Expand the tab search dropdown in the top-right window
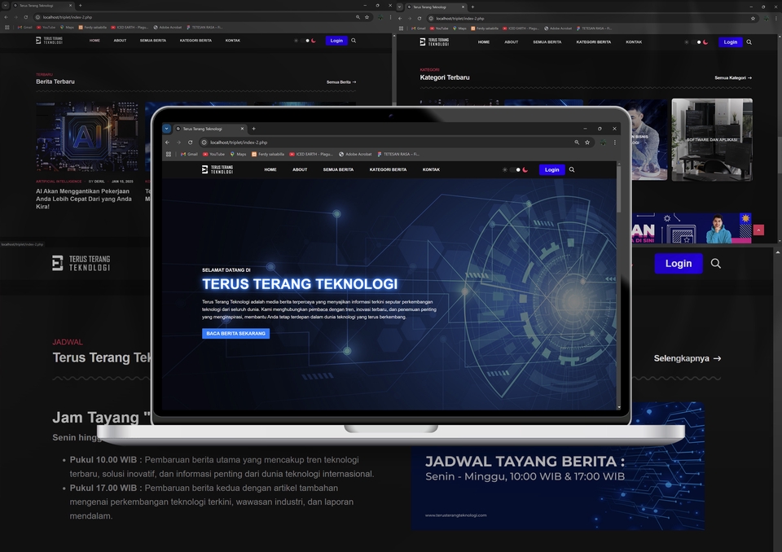Image resolution: width=782 pixels, height=552 pixels. point(399,7)
